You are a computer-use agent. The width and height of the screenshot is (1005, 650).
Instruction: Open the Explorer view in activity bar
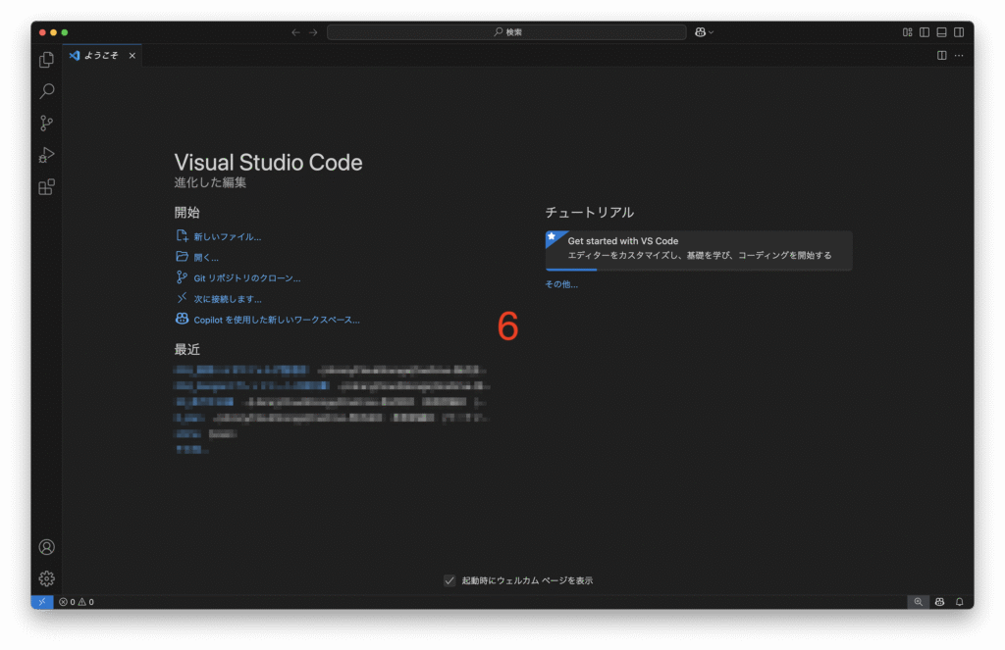point(46,60)
